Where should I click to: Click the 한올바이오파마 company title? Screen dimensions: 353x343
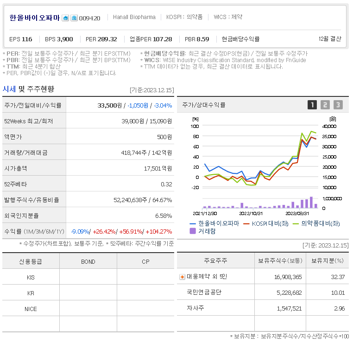click(34, 18)
